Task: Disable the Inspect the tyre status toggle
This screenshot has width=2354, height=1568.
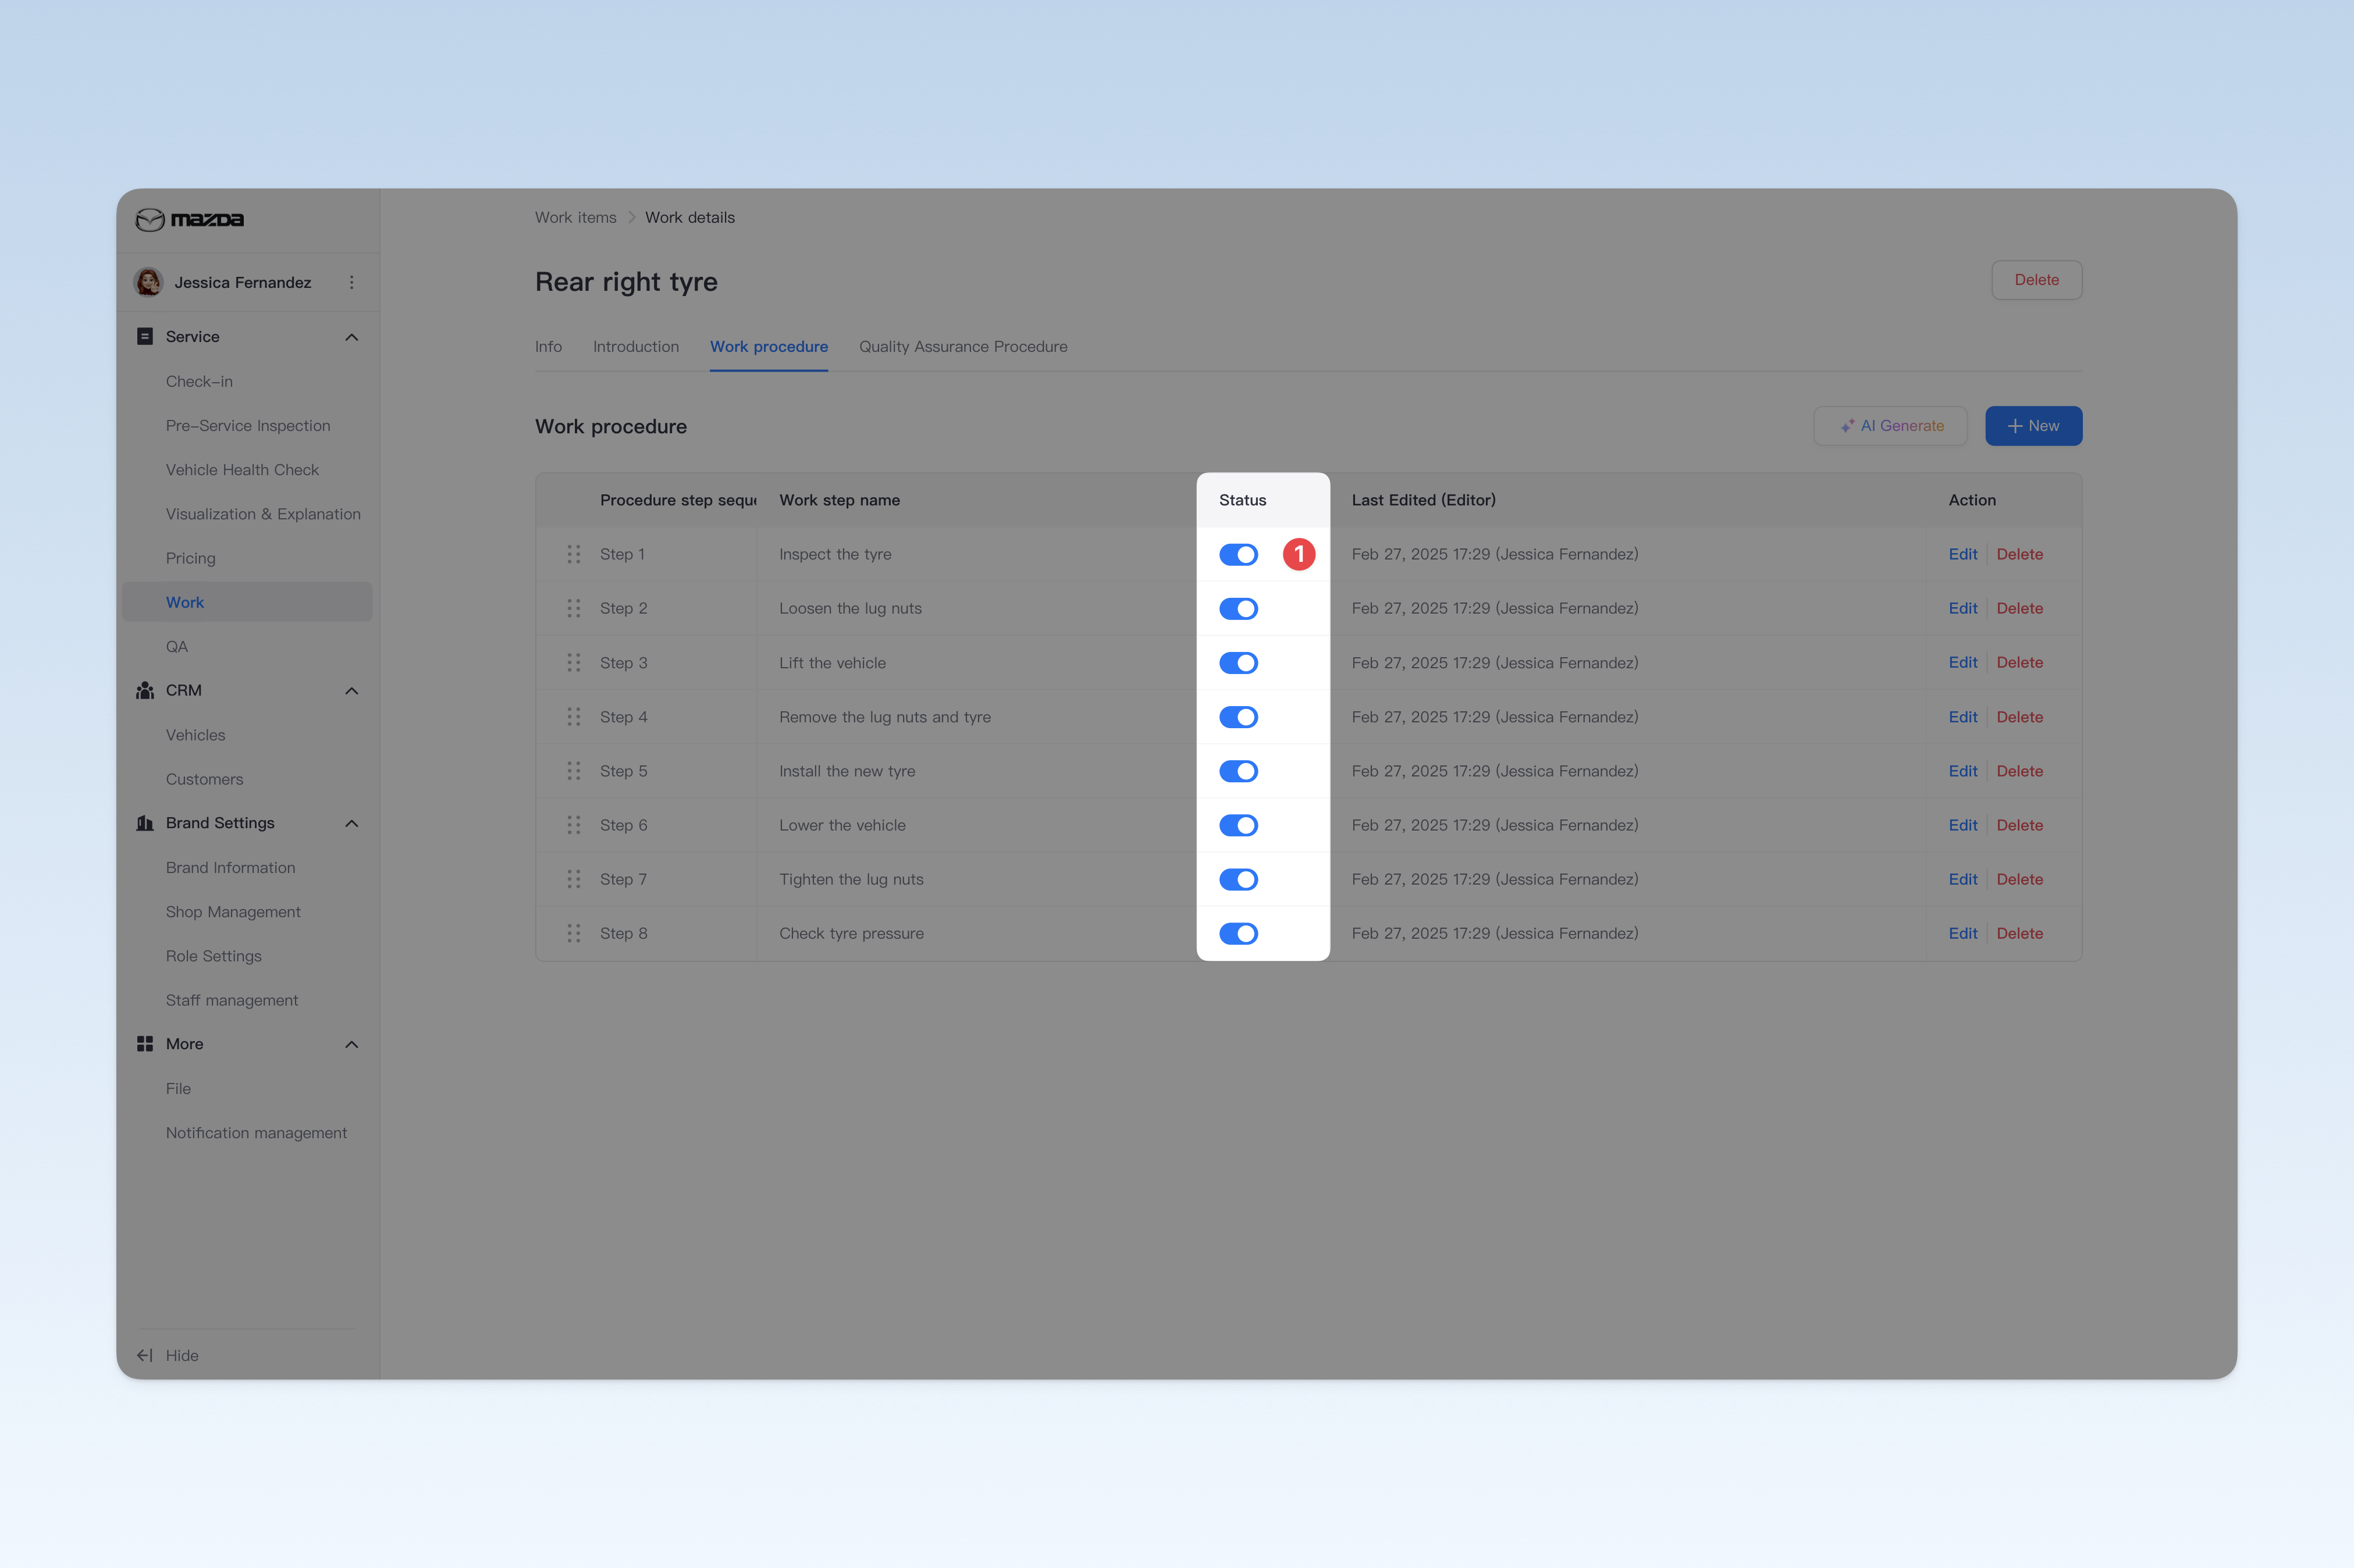Action: (1239, 555)
